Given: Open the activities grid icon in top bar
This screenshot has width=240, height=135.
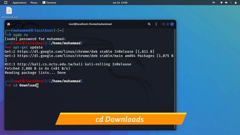Looking at the screenshot, I should 6,3.
